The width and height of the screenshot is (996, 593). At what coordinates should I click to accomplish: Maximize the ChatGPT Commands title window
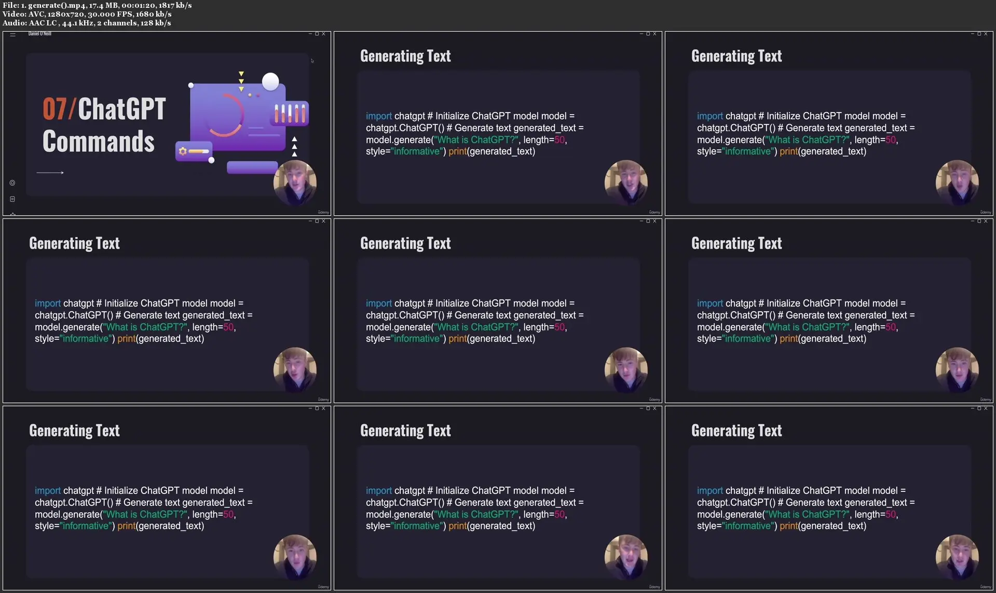(x=317, y=34)
